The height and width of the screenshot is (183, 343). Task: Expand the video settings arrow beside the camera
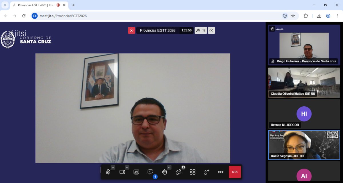click(127, 167)
